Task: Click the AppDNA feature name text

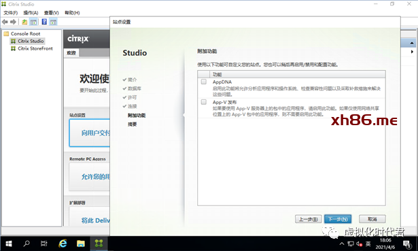Action: 222,82
